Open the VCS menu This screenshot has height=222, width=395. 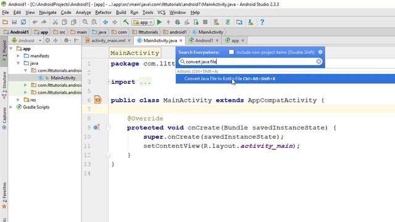[161, 12]
